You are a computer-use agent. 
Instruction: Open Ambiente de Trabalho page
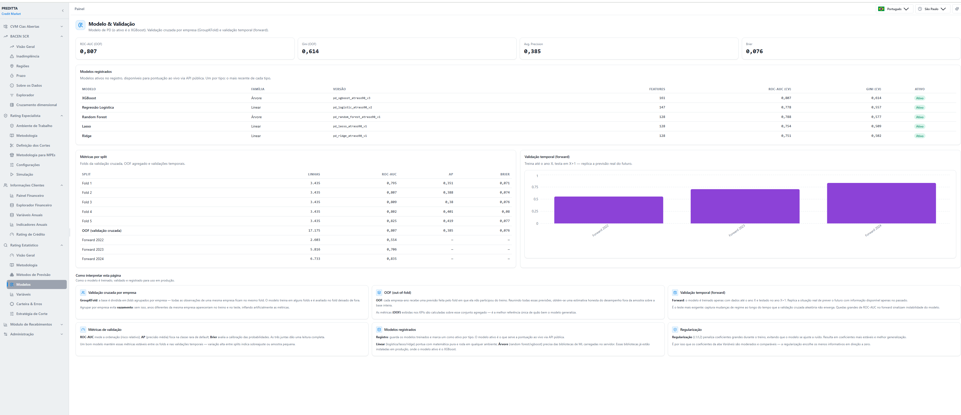tap(37, 126)
